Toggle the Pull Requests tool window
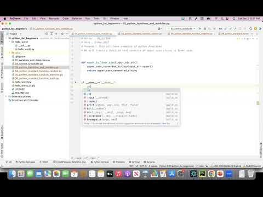 pos(2,70)
